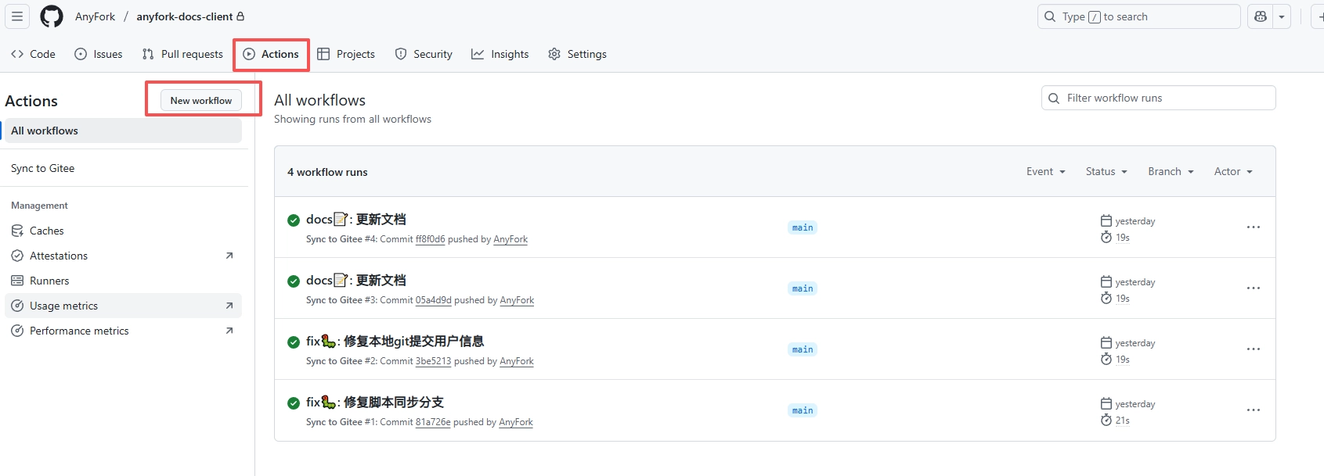Open the Caches management page
1324x476 pixels.
pos(47,231)
